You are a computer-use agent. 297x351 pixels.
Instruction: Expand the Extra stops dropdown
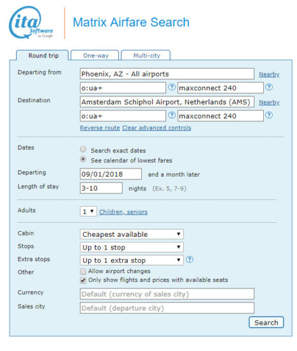coord(132,260)
